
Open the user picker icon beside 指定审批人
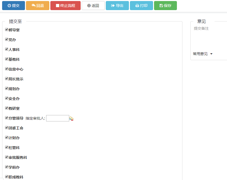click(71, 118)
